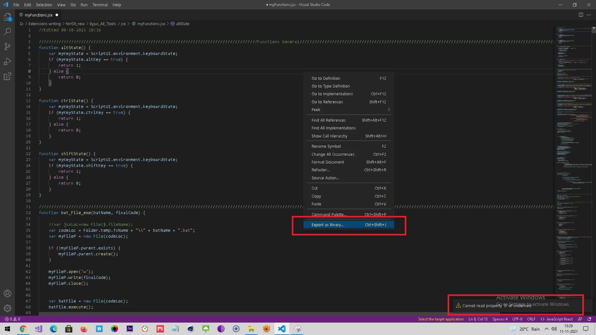
Task: Expand the Peek submenu arrow
Action: click(x=389, y=109)
